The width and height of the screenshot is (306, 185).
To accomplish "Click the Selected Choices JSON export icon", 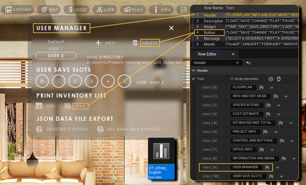I will pyautogui.click(x=39, y=129).
